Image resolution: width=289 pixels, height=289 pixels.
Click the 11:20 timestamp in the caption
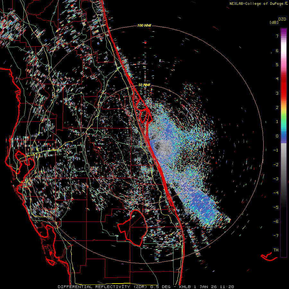tap(227, 287)
